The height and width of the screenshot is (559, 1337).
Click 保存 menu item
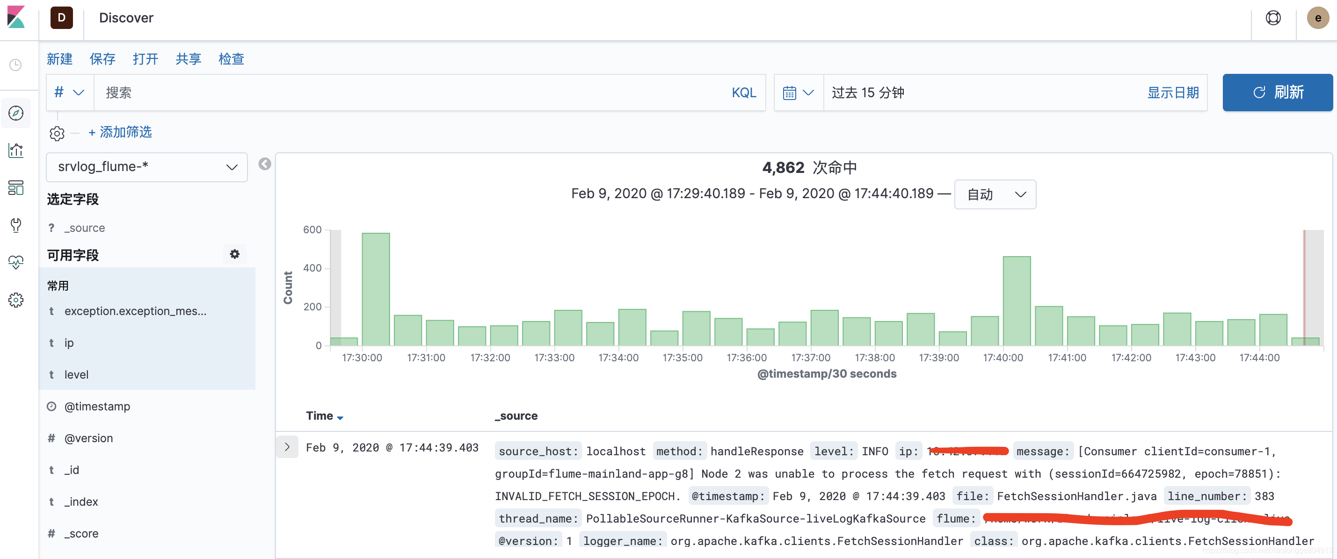coord(102,58)
